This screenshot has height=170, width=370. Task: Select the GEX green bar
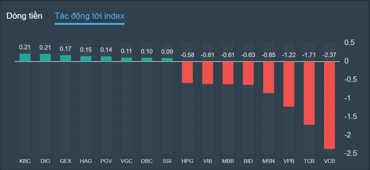pyautogui.click(x=66, y=58)
